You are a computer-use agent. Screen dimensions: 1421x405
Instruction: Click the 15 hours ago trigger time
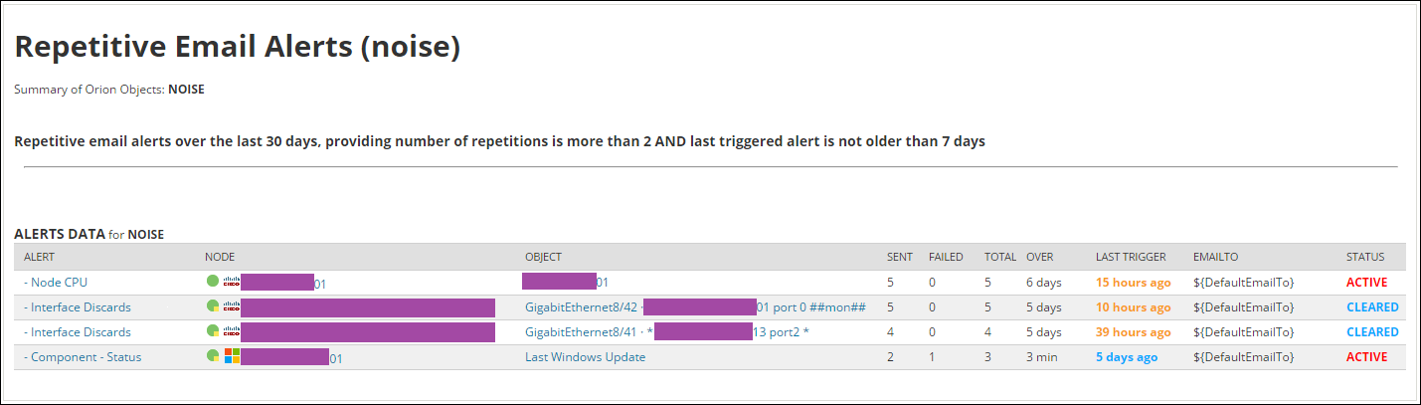point(1133,283)
